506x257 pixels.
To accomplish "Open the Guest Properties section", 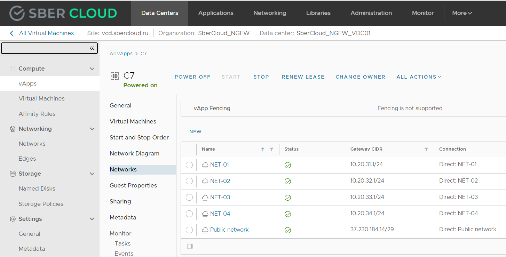I will point(133,186).
